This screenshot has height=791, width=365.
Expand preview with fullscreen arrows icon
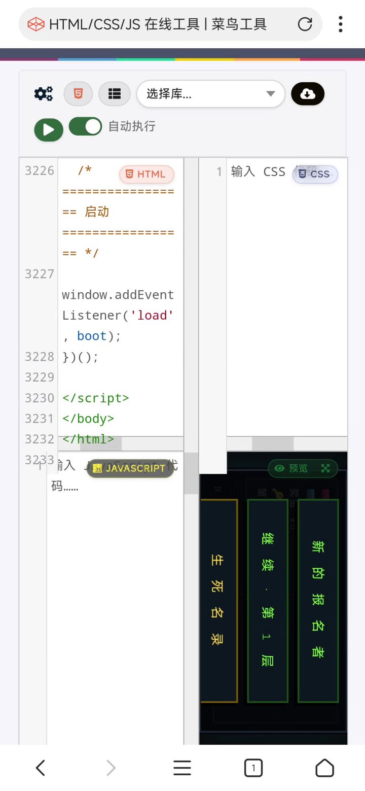point(325,468)
